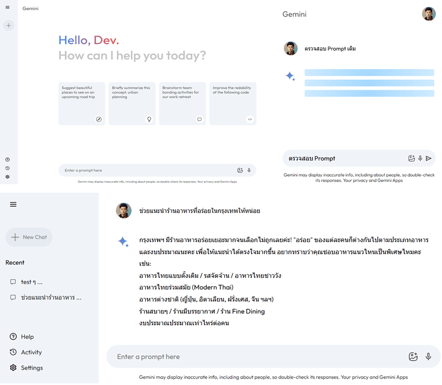Viewport: 442px width, 385px height.
Task: Click microphone icon in the ตรวจสอบ Prompt box
Action: pyautogui.click(x=420, y=158)
